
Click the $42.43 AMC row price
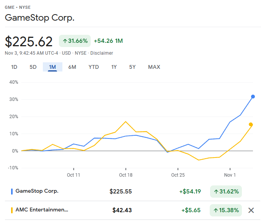(x=122, y=210)
